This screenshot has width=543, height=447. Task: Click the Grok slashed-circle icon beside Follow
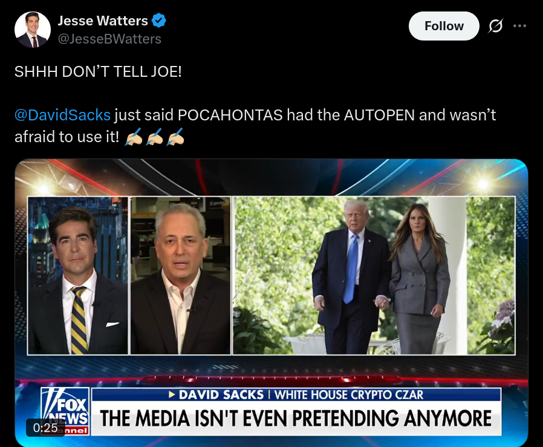pos(496,26)
